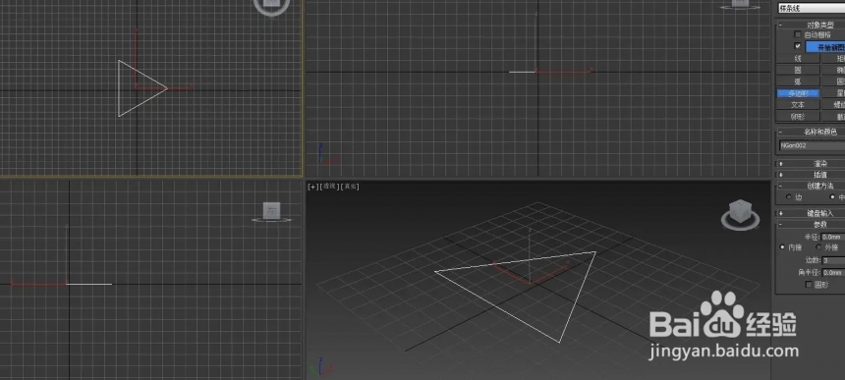
Task: Click the blue 开始新图形 button
Action: tap(825, 47)
